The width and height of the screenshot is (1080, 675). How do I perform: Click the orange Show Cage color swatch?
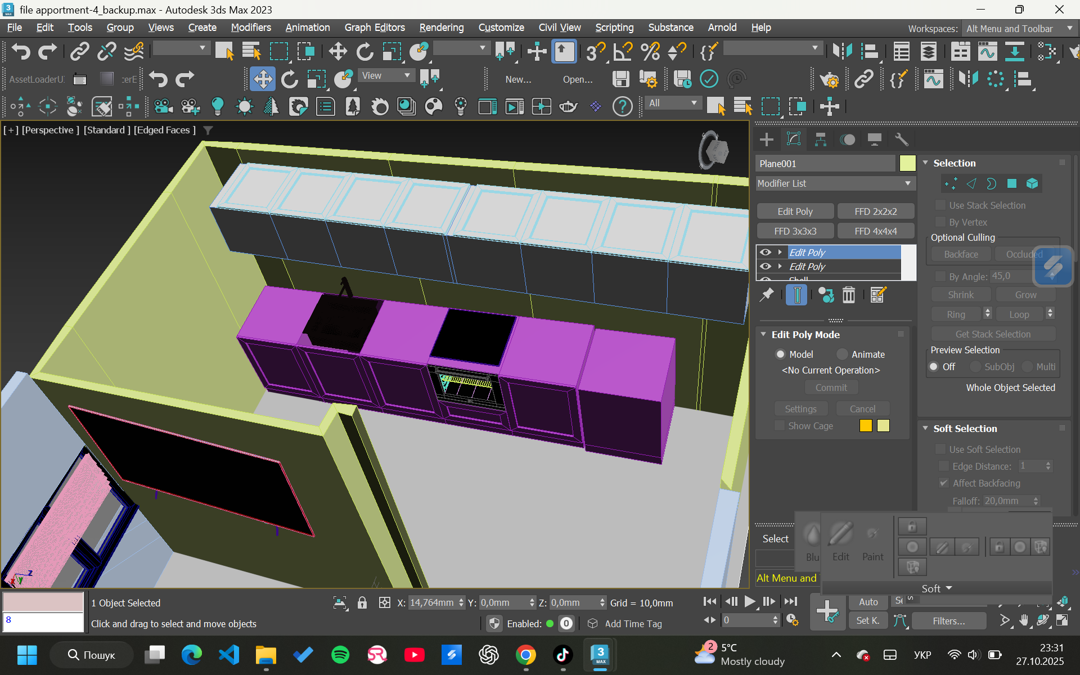pyautogui.click(x=866, y=426)
